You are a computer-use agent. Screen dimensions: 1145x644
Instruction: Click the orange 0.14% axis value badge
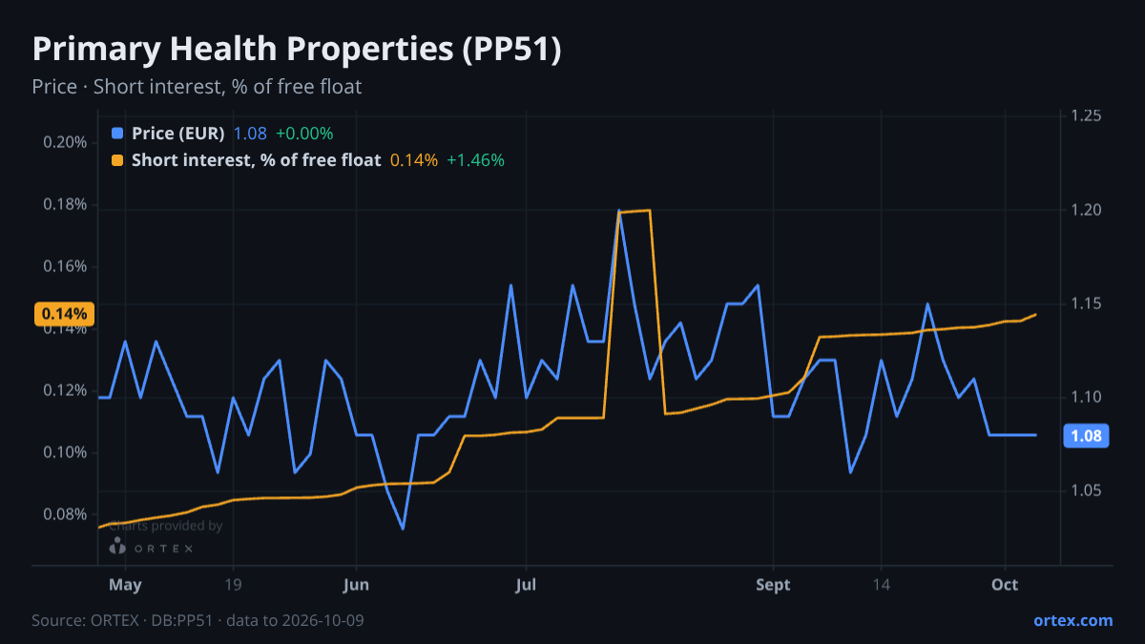point(65,314)
